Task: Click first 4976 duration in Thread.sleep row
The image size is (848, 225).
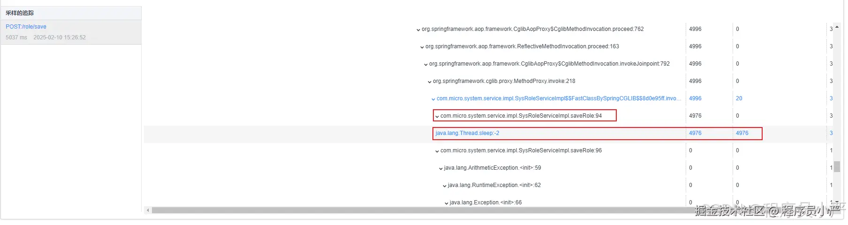Action: (x=695, y=133)
